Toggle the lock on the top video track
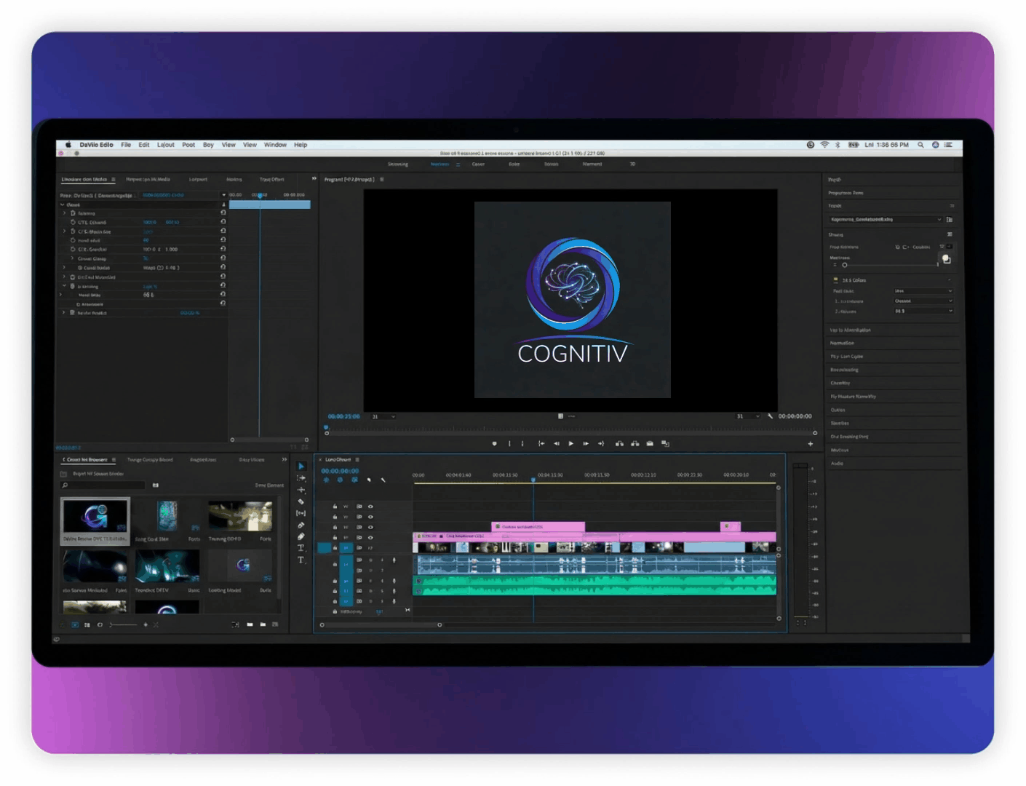1026x786 pixels. (335, 507)
